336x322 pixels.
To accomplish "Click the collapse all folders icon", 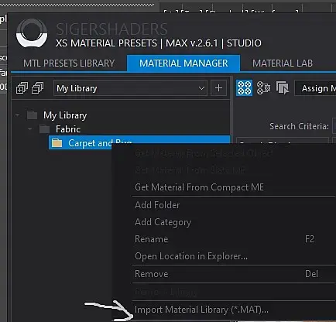I will pyautogui.click(x=37, y=88).
